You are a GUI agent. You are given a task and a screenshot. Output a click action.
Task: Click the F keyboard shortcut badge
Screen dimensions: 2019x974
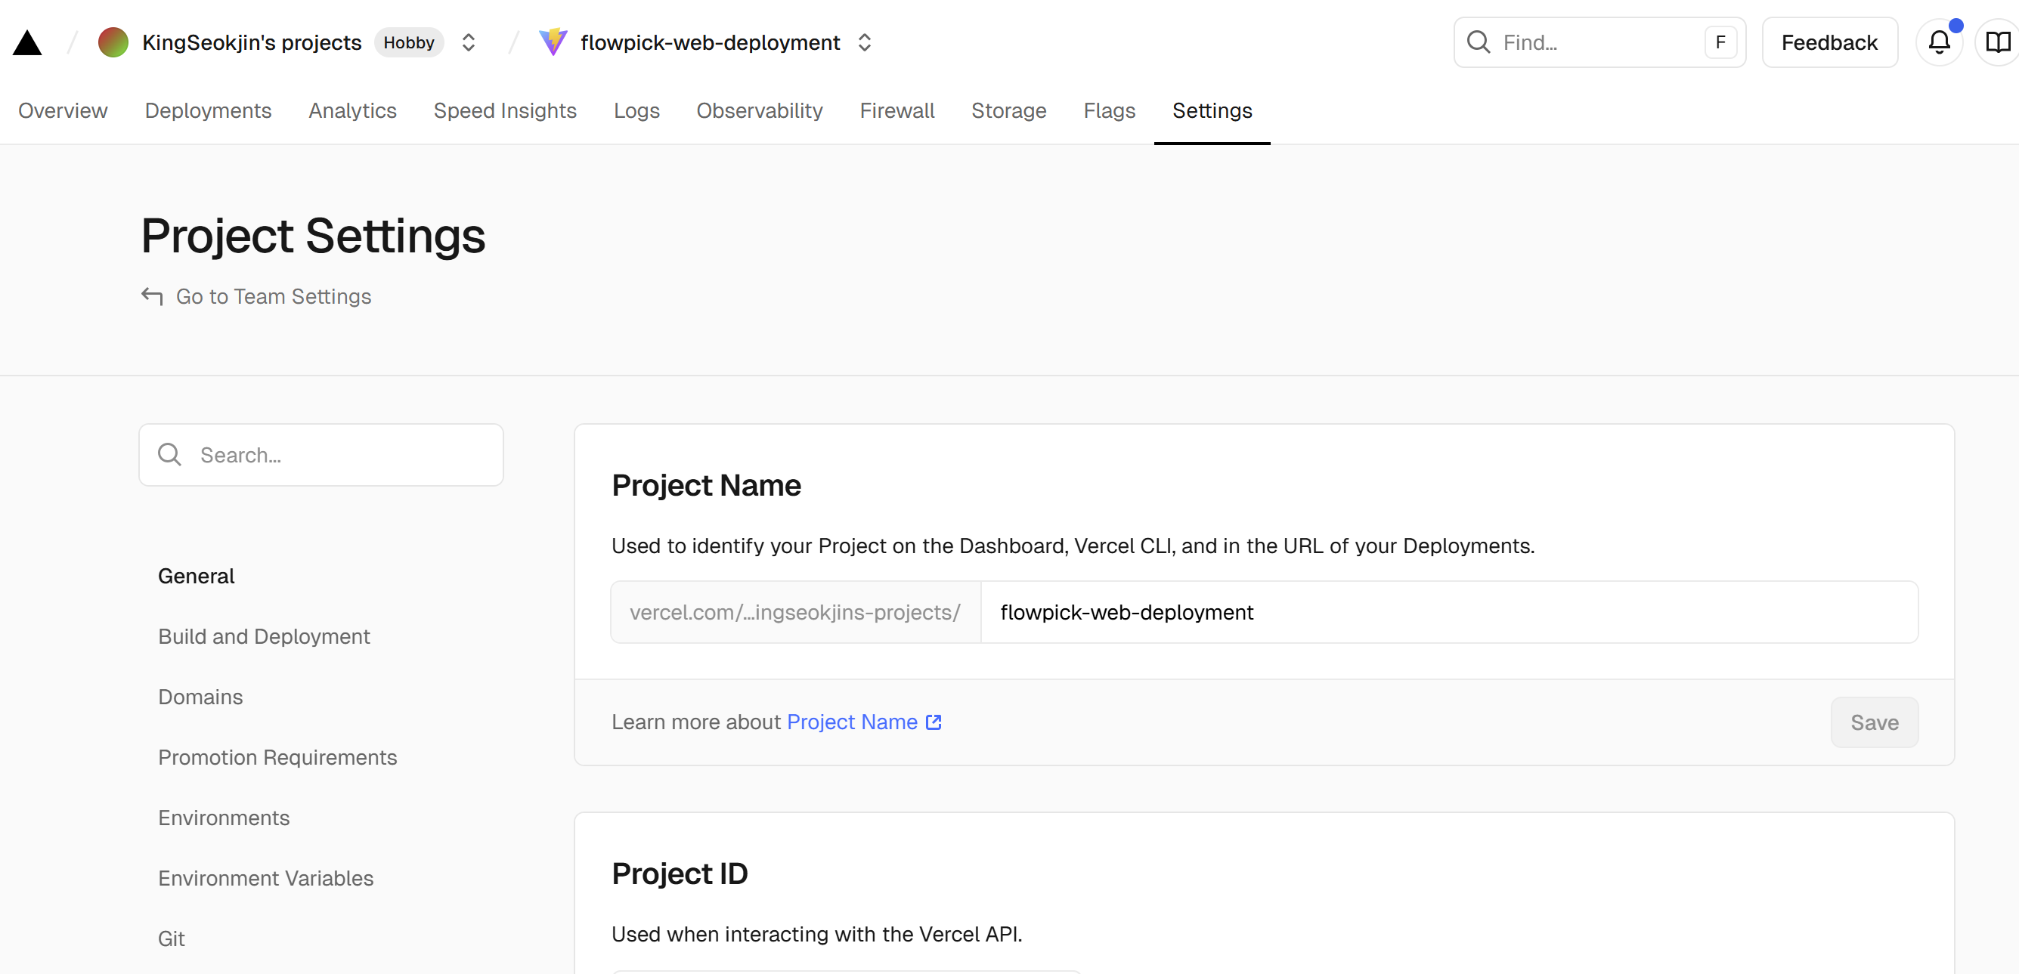[1720, 42]
